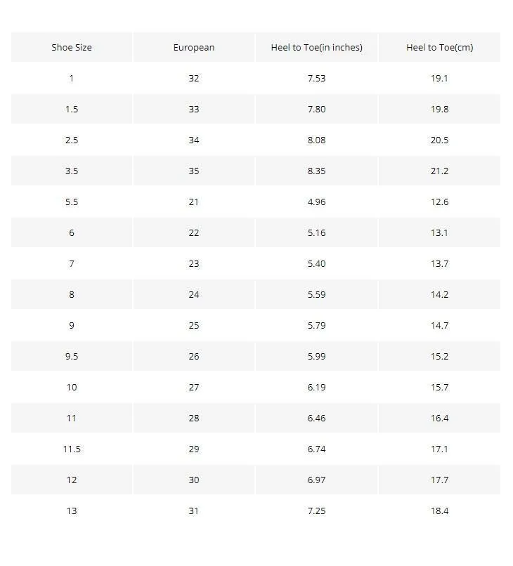
Task: Select the Heel to Toe(cm) header
Action: coord(440,47)
